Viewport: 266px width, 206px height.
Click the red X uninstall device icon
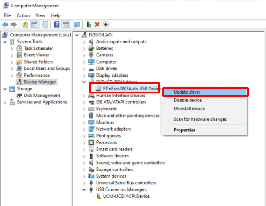[97, 24]
